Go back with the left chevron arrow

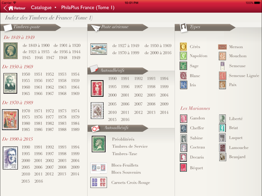(6, 8)
